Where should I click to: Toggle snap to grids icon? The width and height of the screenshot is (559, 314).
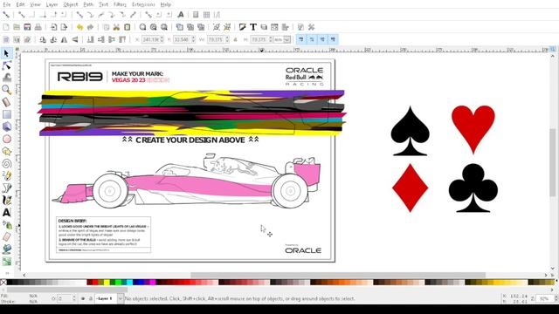pos(206,15)
